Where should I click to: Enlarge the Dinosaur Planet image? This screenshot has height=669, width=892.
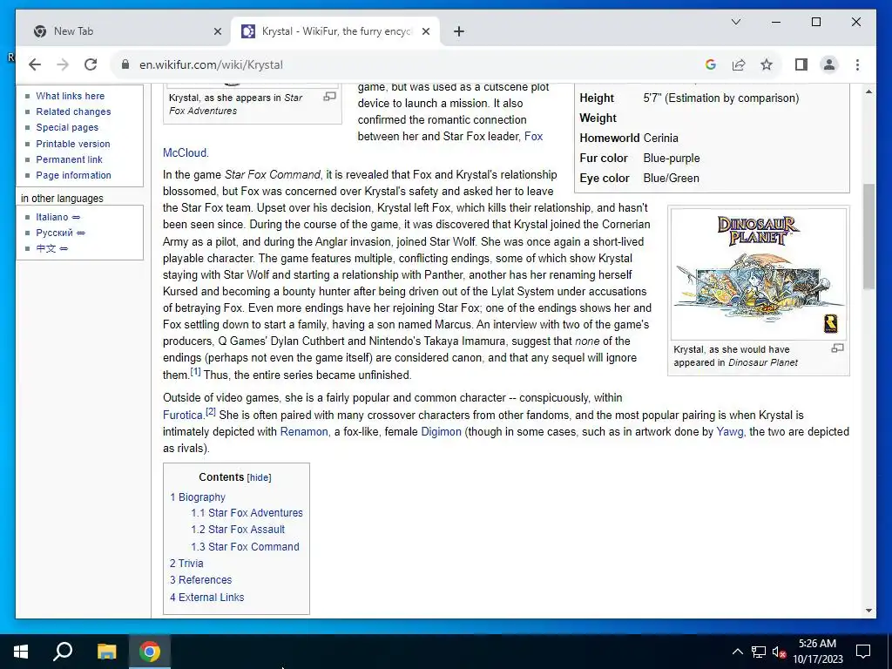point(837,348)
